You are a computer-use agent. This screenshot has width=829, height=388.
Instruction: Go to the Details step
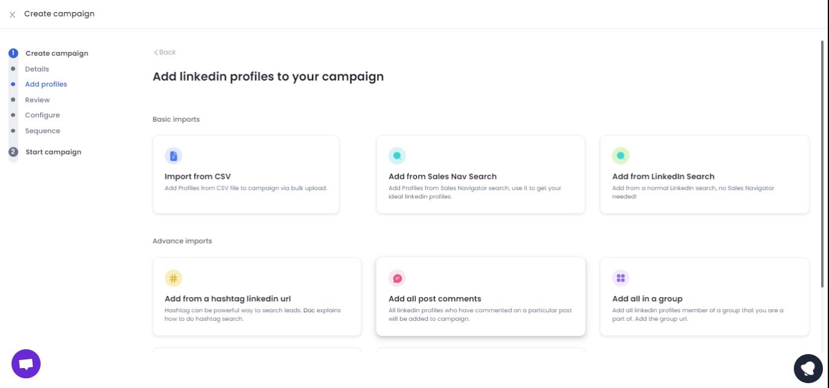(x=37, y=69)
